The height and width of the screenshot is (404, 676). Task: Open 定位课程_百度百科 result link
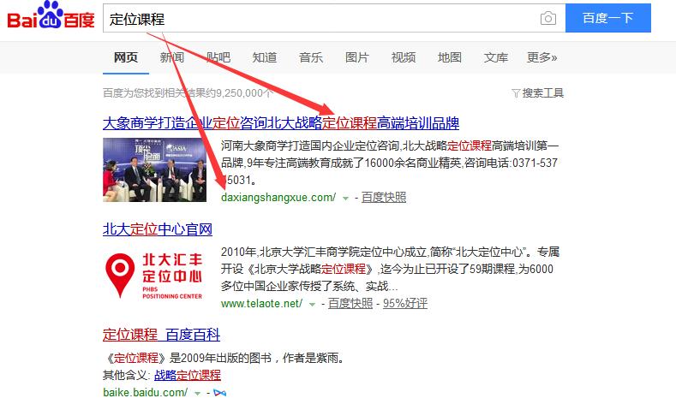[x=161, y=334]
